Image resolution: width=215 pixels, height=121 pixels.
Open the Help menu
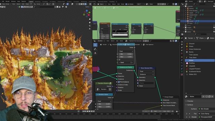click(18, 1)
